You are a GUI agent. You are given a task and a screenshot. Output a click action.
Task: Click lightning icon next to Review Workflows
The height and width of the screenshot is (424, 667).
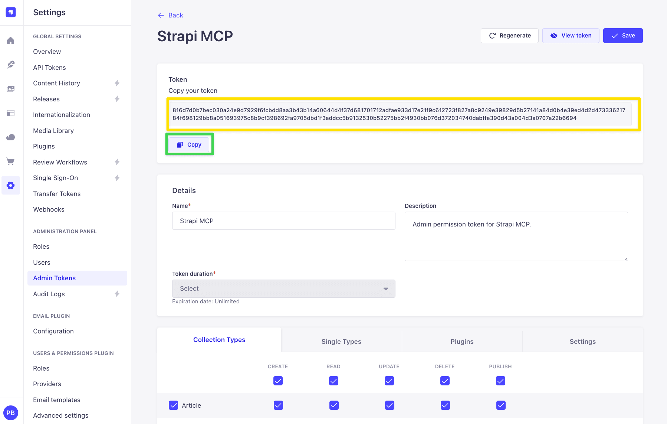pos(117,162)
